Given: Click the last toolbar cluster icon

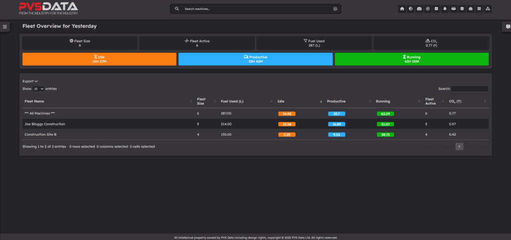Looking at the screenshot, I should pos(488,9).
